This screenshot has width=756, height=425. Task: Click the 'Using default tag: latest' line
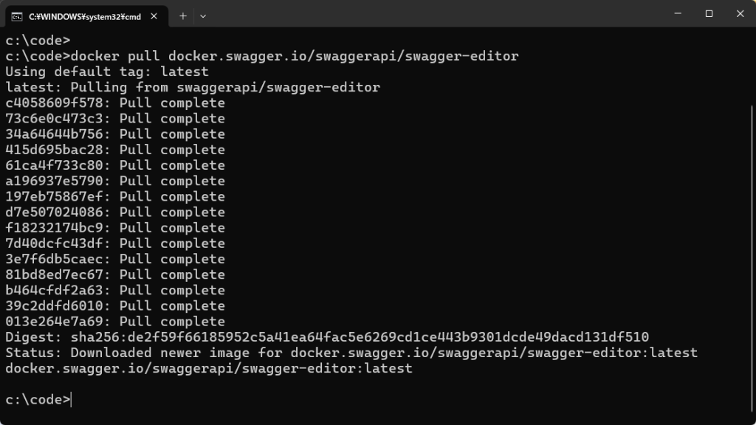(107, 72)
